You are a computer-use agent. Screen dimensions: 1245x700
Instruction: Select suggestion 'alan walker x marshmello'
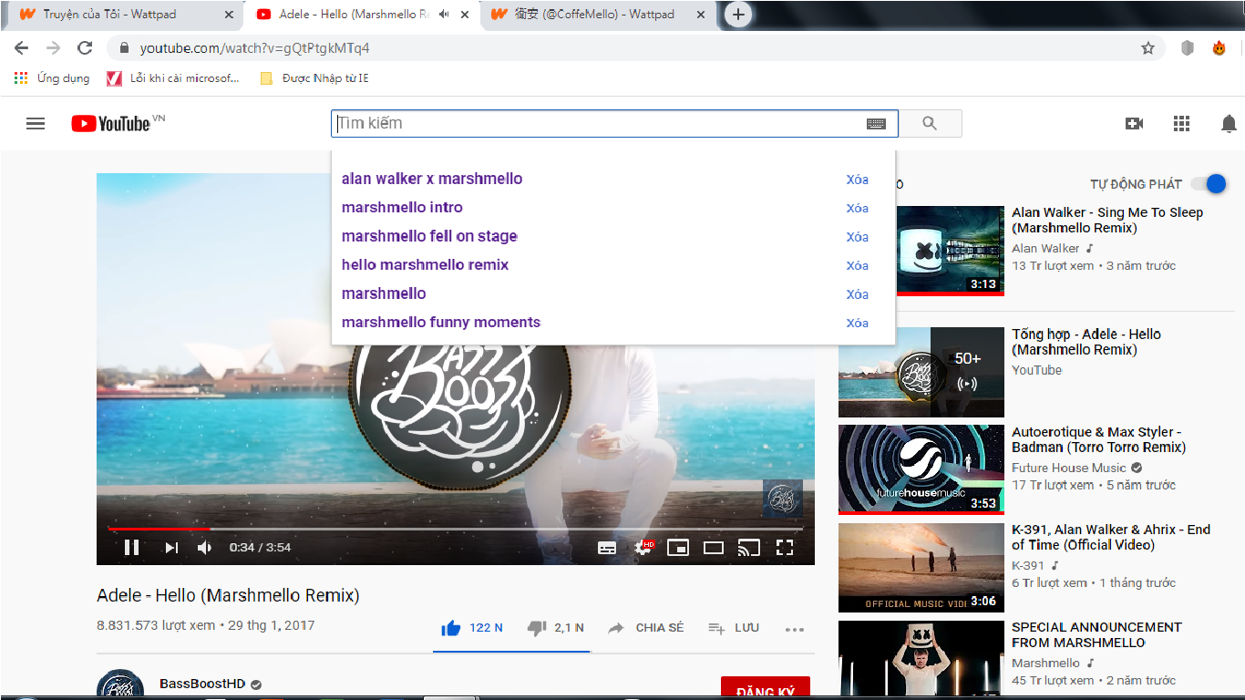(432, 179)
